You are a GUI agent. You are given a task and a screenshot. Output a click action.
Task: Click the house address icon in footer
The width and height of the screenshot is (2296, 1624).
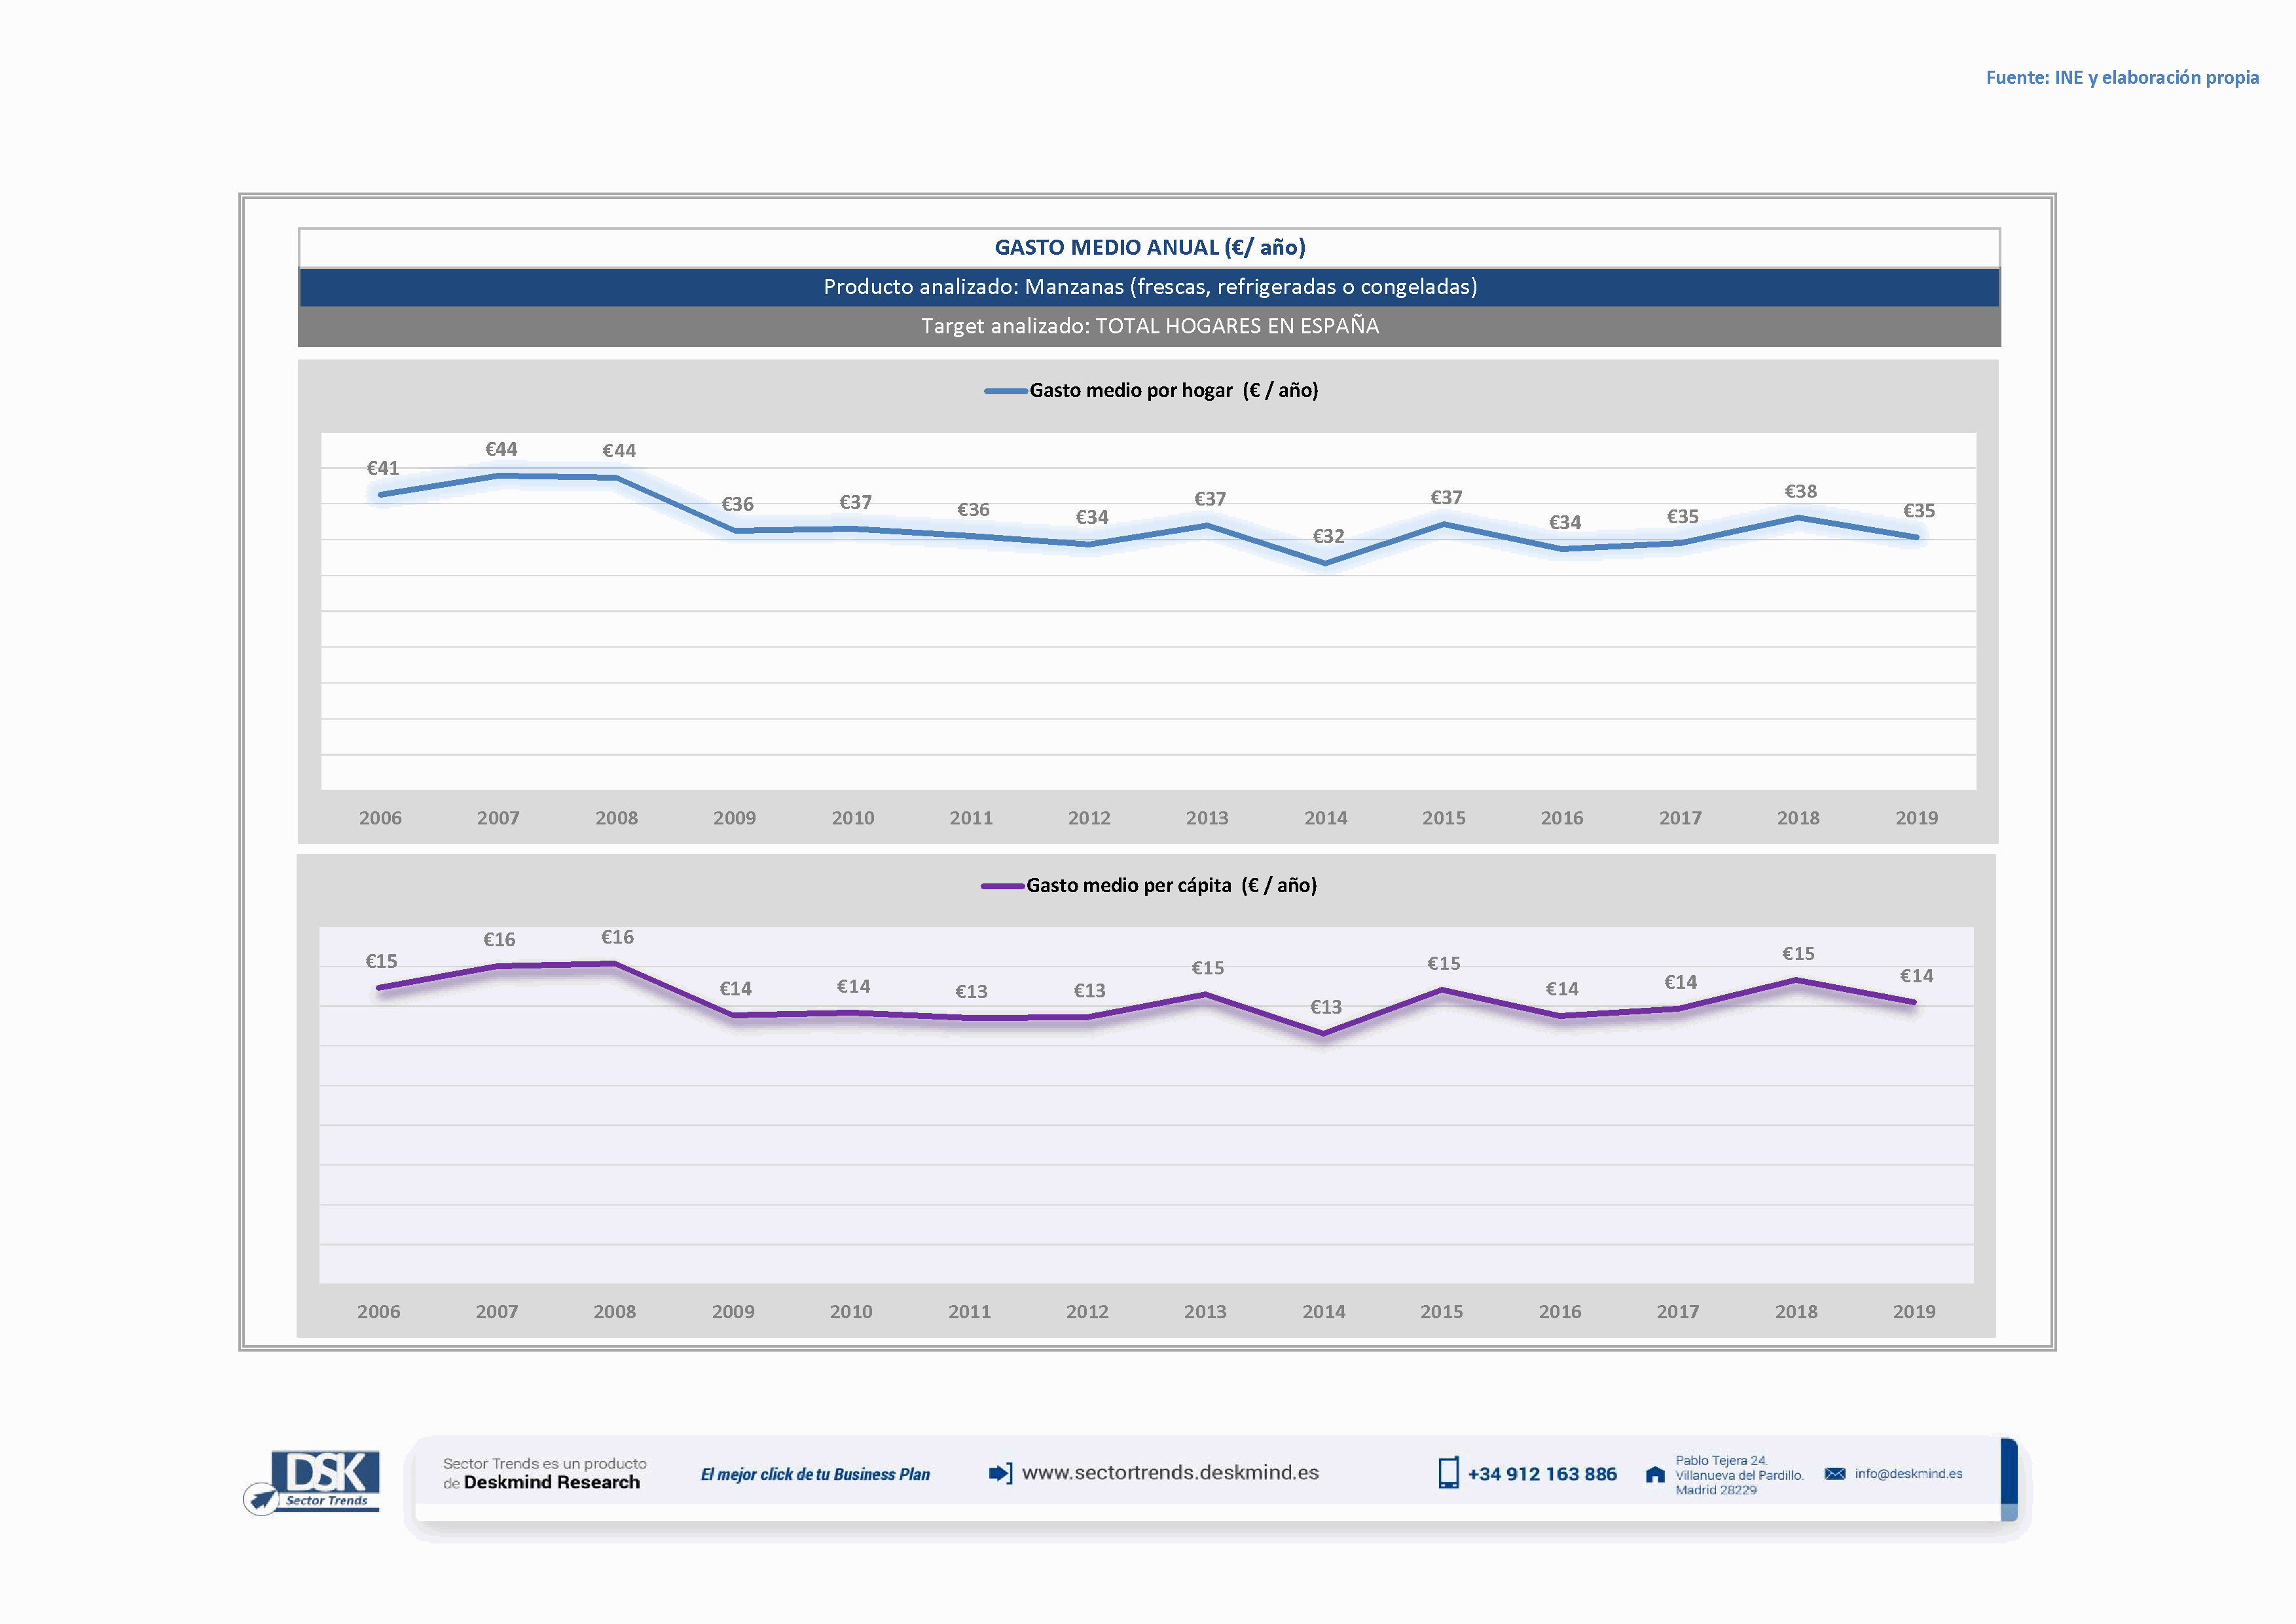point(1655,1475)
